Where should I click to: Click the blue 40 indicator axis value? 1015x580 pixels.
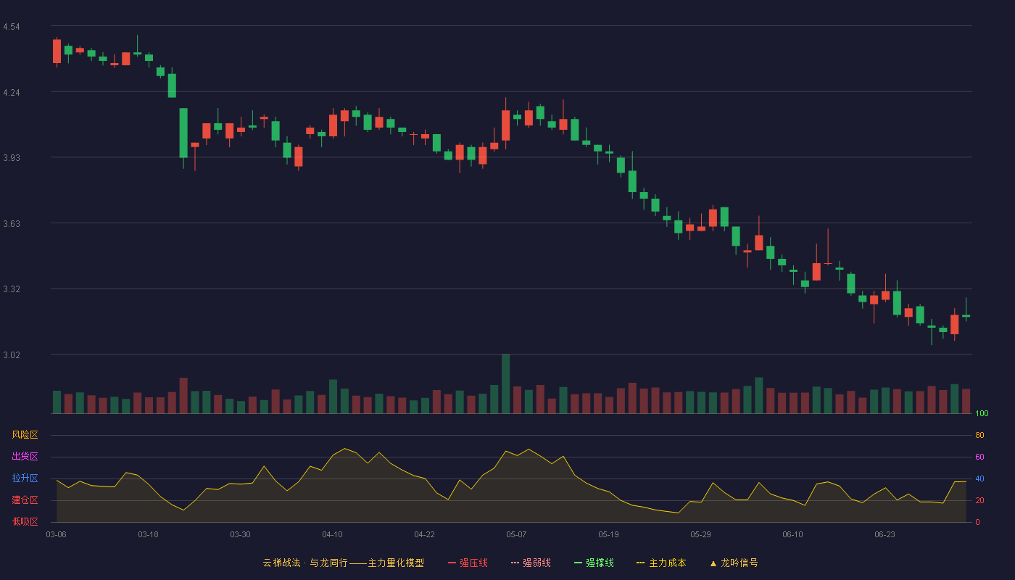(x=979, y=479)
